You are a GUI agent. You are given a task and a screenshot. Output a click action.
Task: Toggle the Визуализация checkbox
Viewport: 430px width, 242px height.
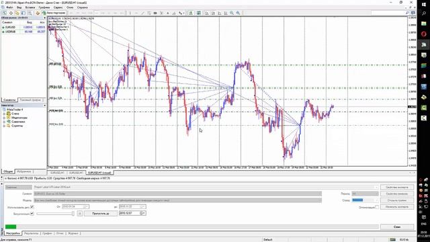tap(32, 214)
